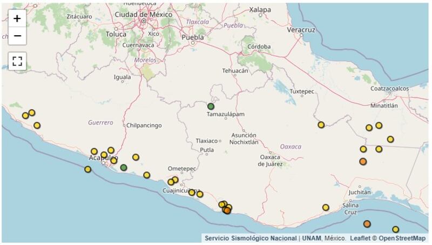Click orange marker north of Juchitán
This screenshot has width=432, height=245.
363,161
